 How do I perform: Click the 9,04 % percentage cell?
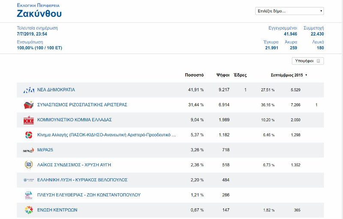[x=197, y=120]
